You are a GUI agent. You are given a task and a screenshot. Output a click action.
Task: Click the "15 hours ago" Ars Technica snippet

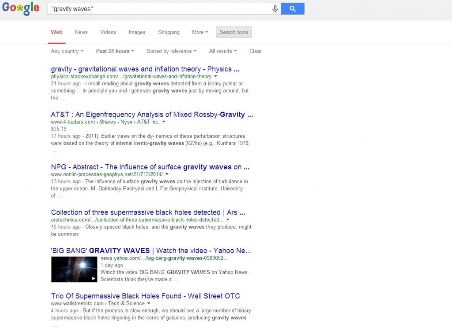click(x=66, y=227)
